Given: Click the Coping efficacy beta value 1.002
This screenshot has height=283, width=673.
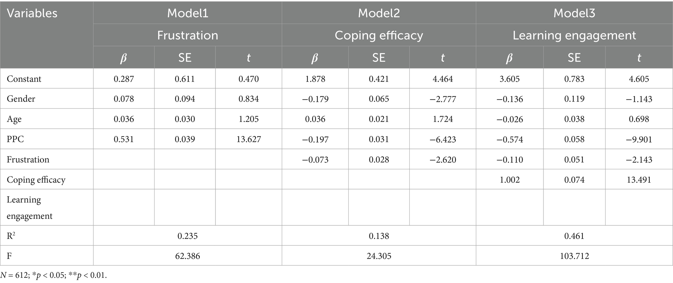Looking at the screenshot, I should (510, 180).
